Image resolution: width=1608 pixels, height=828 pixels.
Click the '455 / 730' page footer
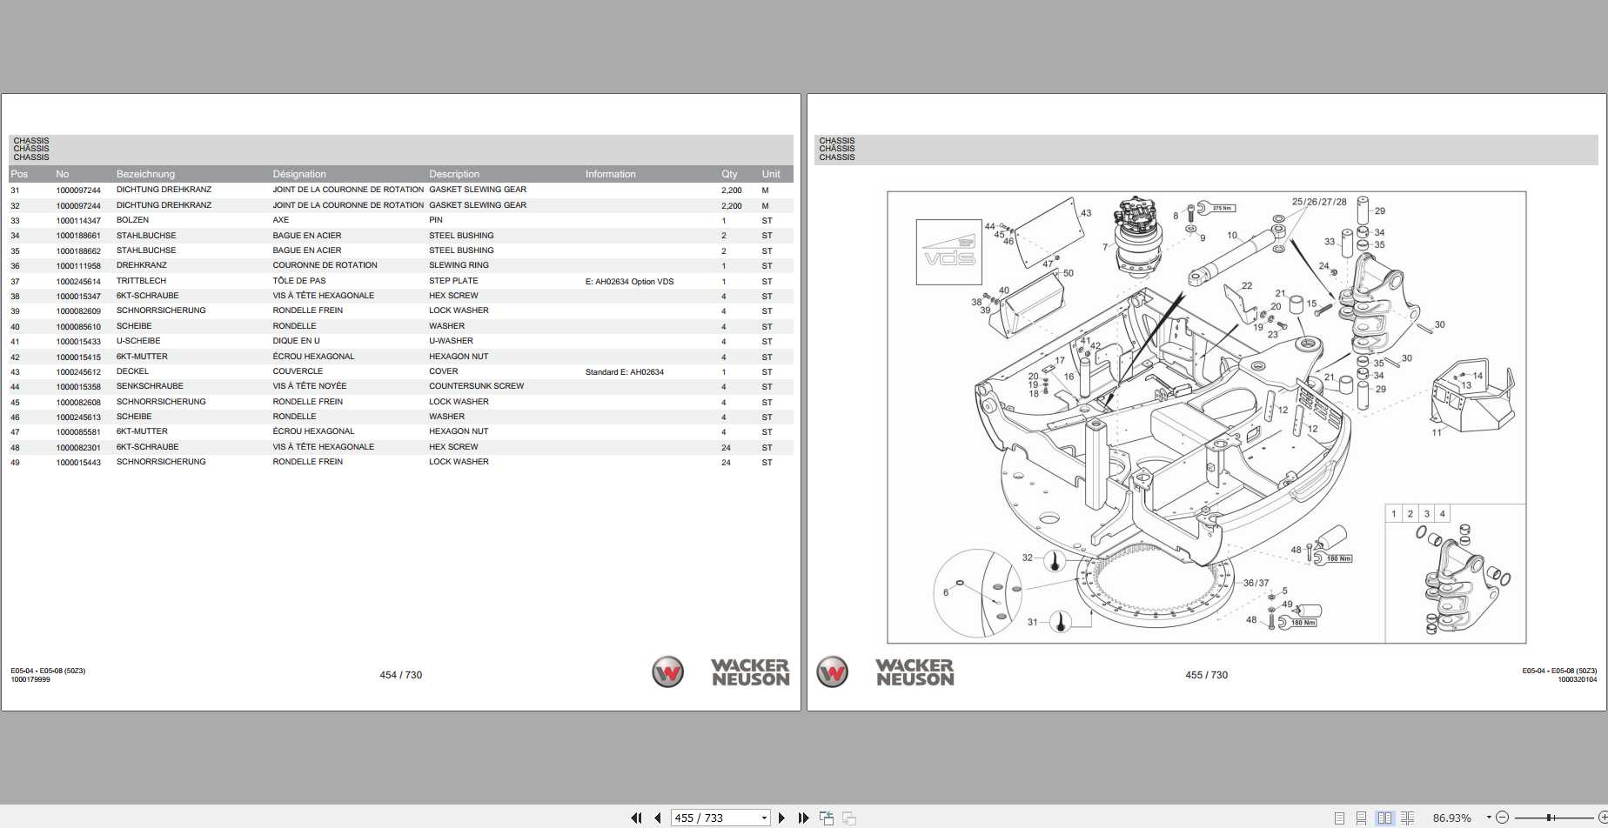(x=1207, y=675)
